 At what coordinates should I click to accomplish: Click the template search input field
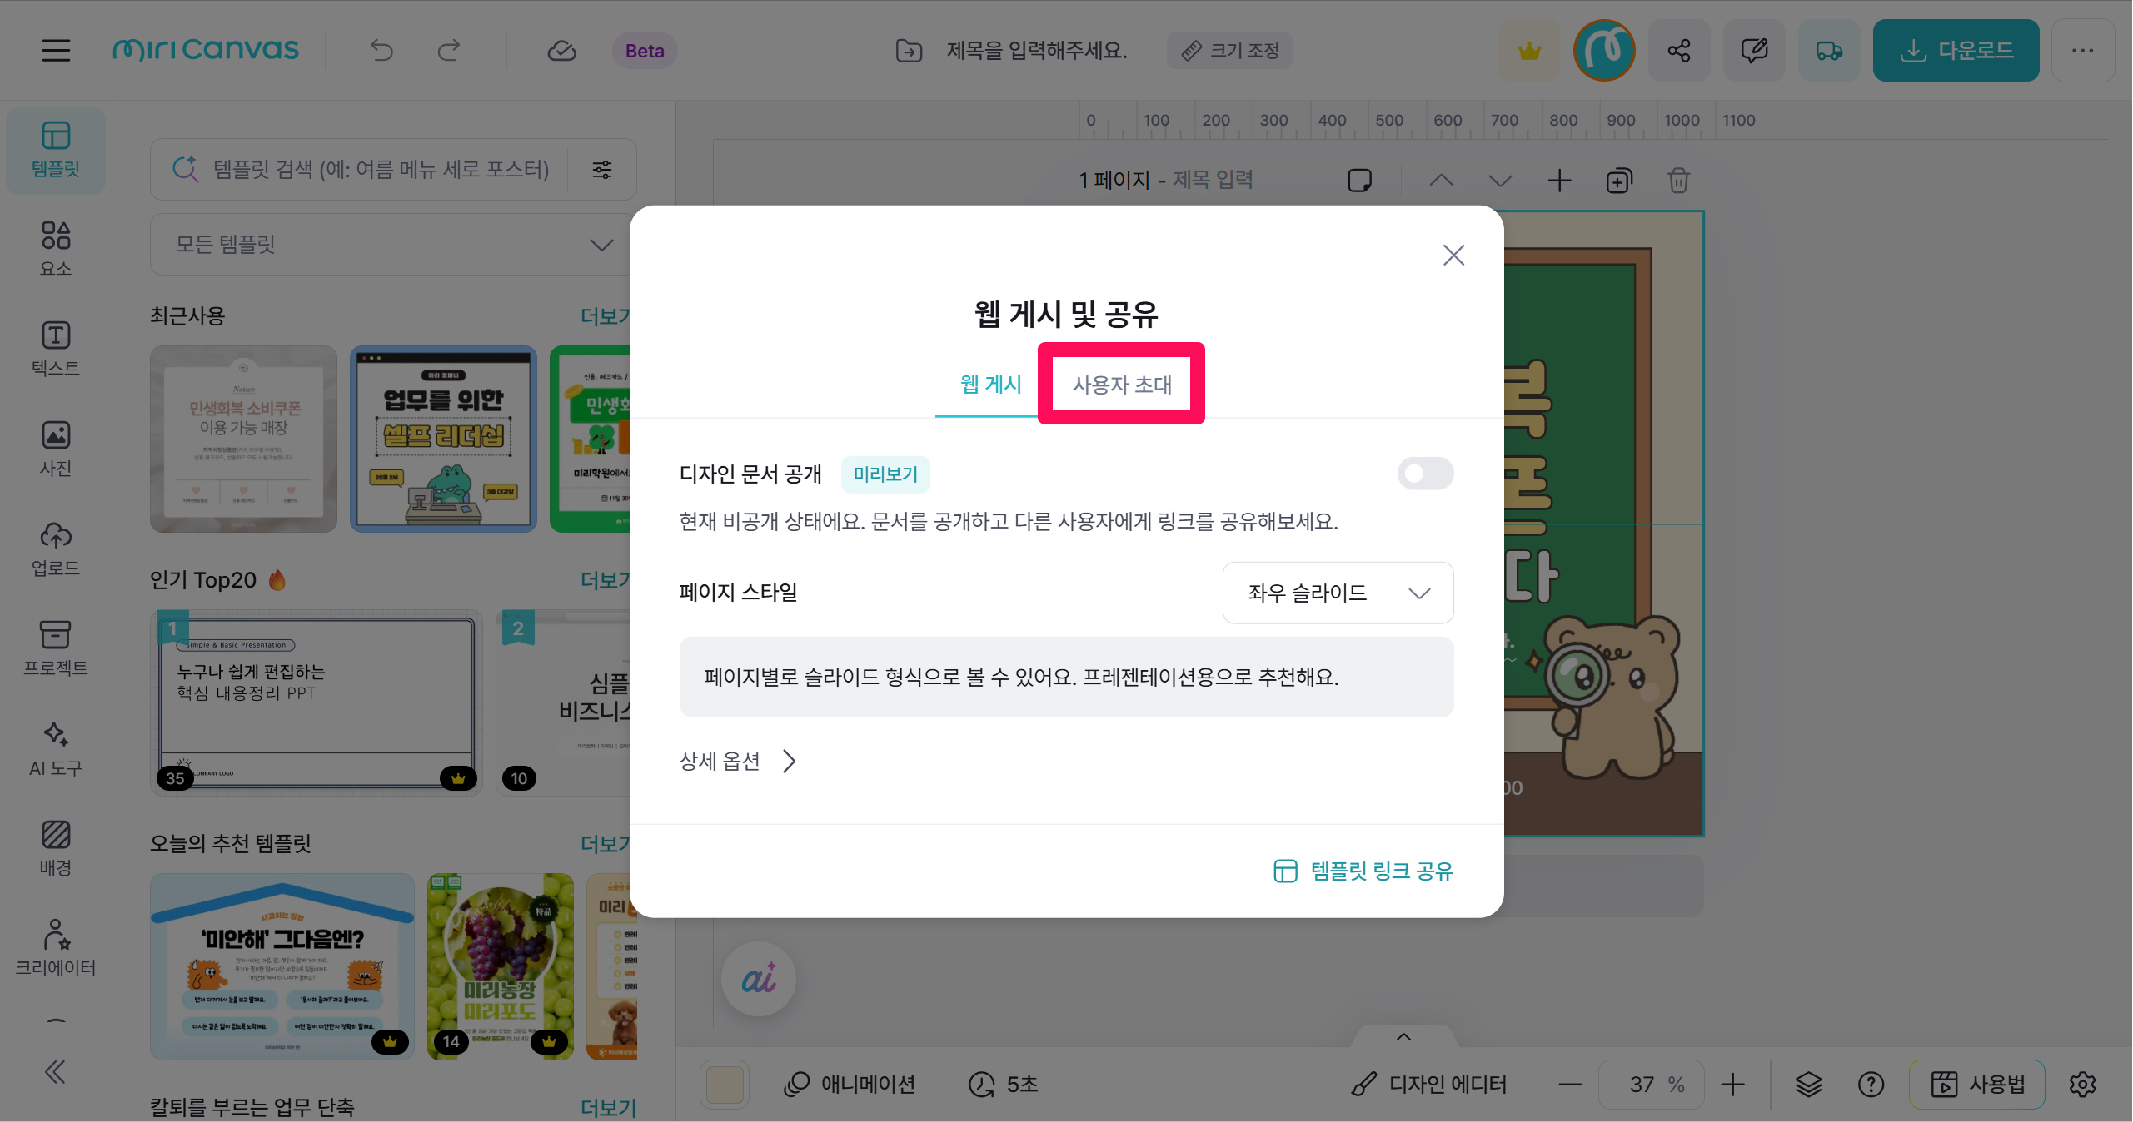tap(380, 170)
